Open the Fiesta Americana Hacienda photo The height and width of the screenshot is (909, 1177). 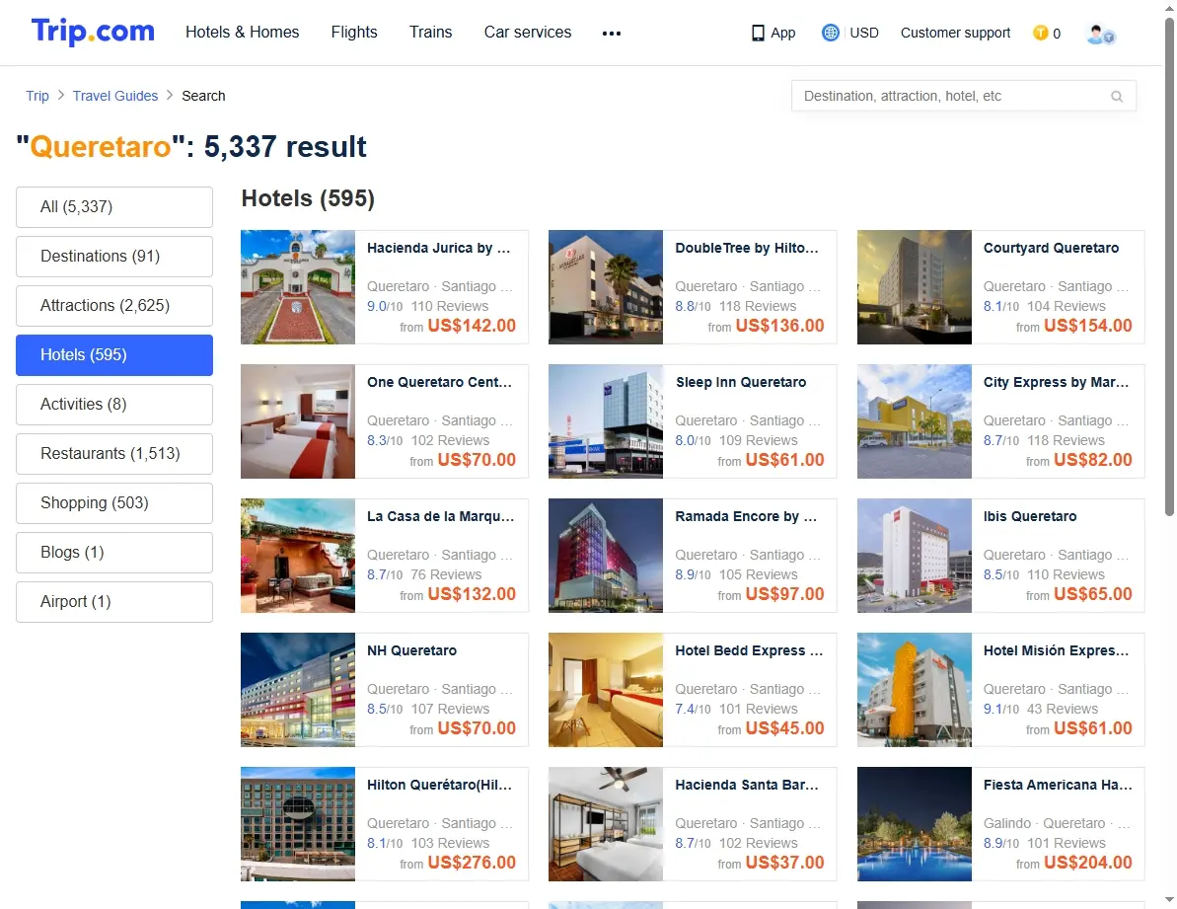(x=915, y=824)
